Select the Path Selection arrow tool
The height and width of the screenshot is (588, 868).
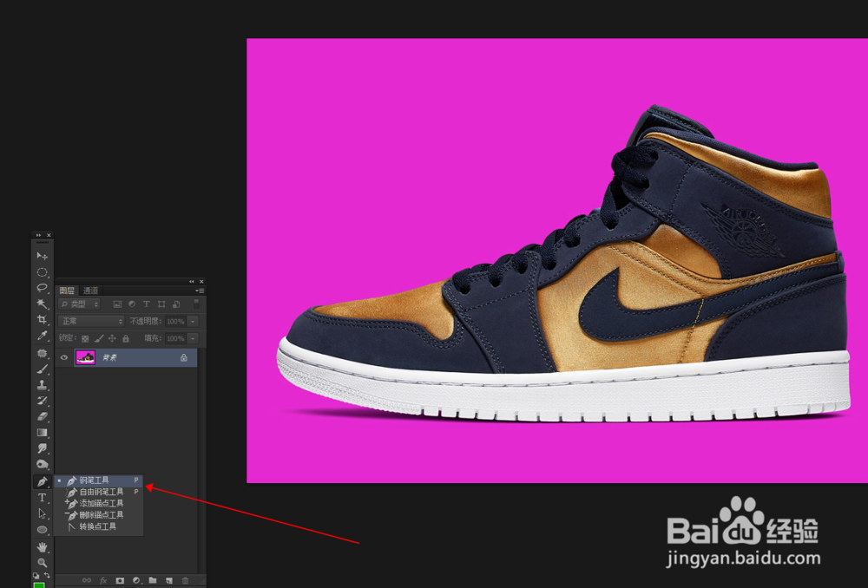pyautogui.click(x=42, y=514)
